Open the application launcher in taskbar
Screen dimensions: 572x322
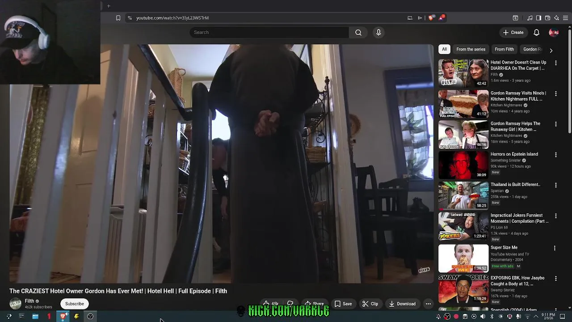pos(9,316)
